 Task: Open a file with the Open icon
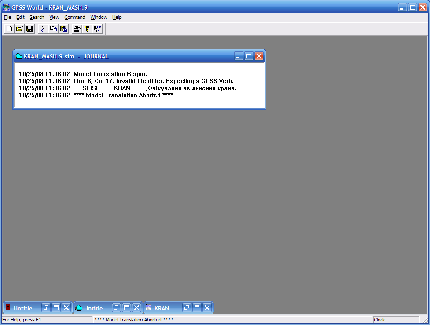point(19,29)
